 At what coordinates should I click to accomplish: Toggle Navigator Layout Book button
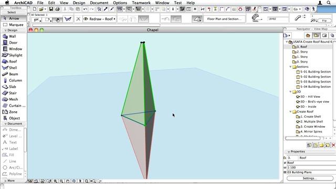pyautogui.click(x=324, y=35)
